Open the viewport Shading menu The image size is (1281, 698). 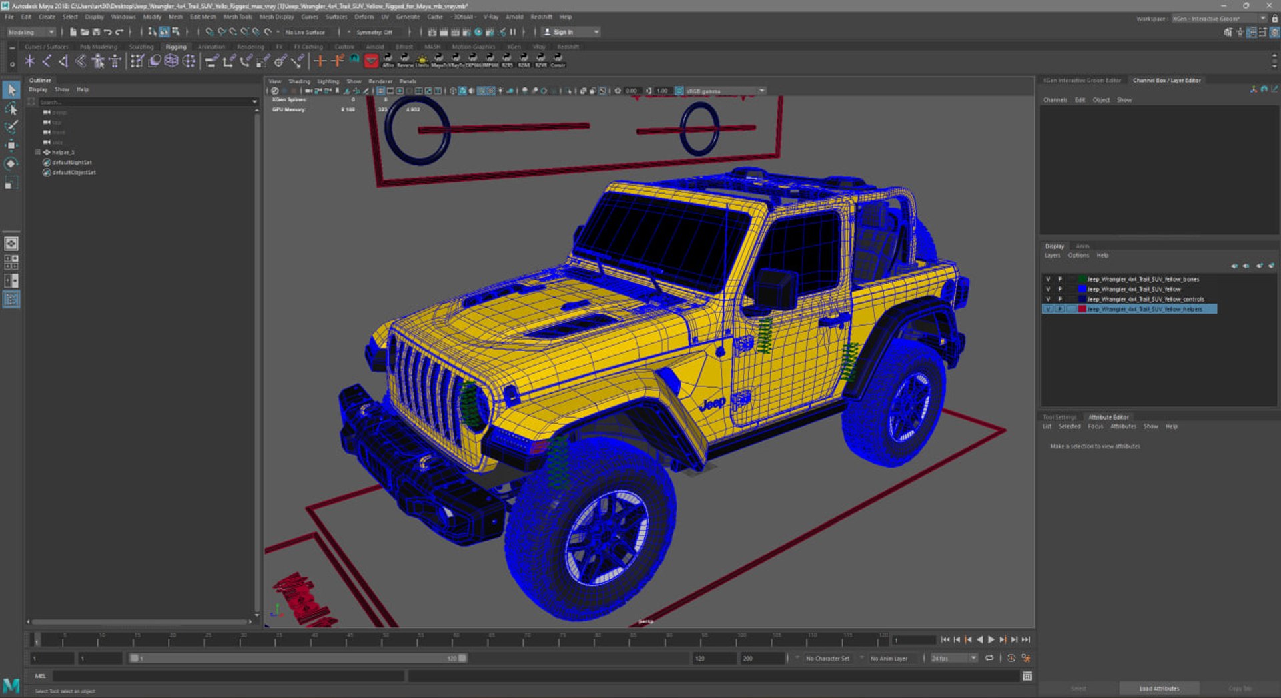(299, 81)
